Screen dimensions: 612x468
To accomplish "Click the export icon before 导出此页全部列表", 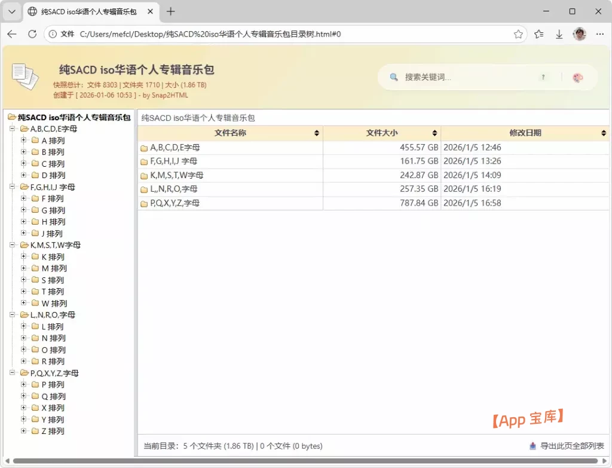I will click(531, 445).
